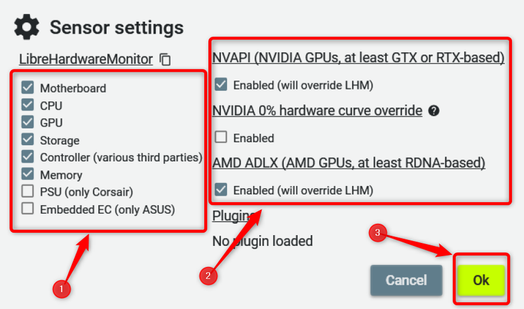The image size is (524, 309).
Task: Click the help icon next to NVIDIA override
Action: click(x=434, y=111)
